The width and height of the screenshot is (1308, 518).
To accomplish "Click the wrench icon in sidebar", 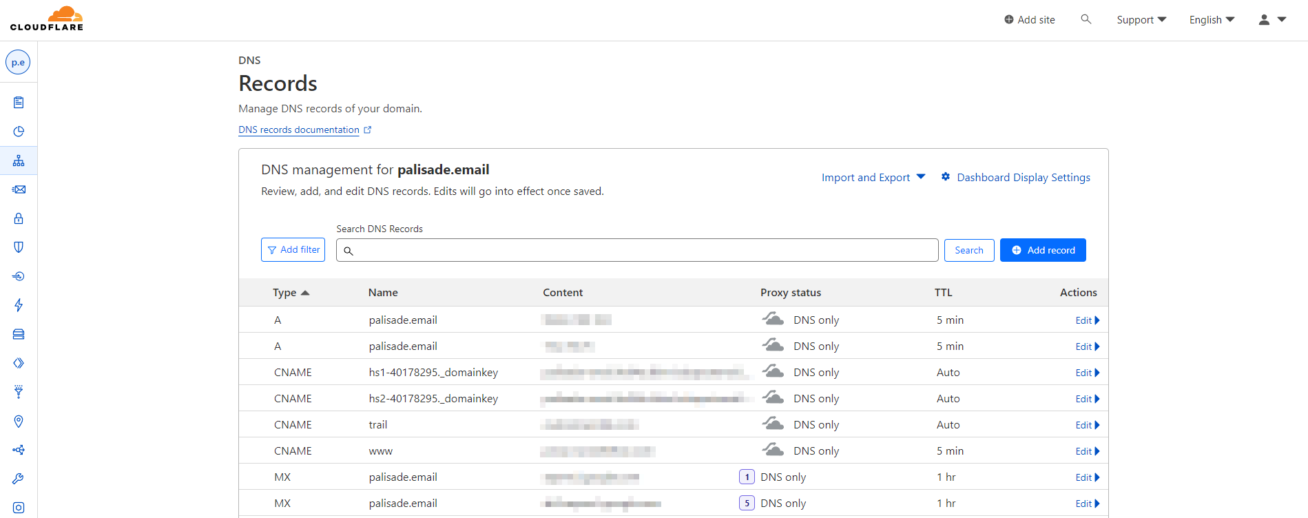I will click(x=19, y=479).
